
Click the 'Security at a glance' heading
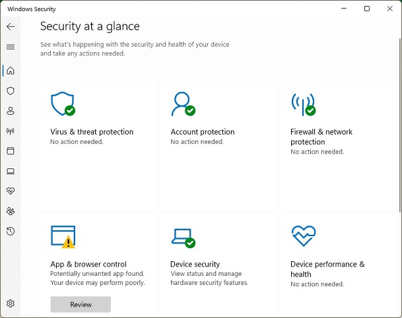90,26
